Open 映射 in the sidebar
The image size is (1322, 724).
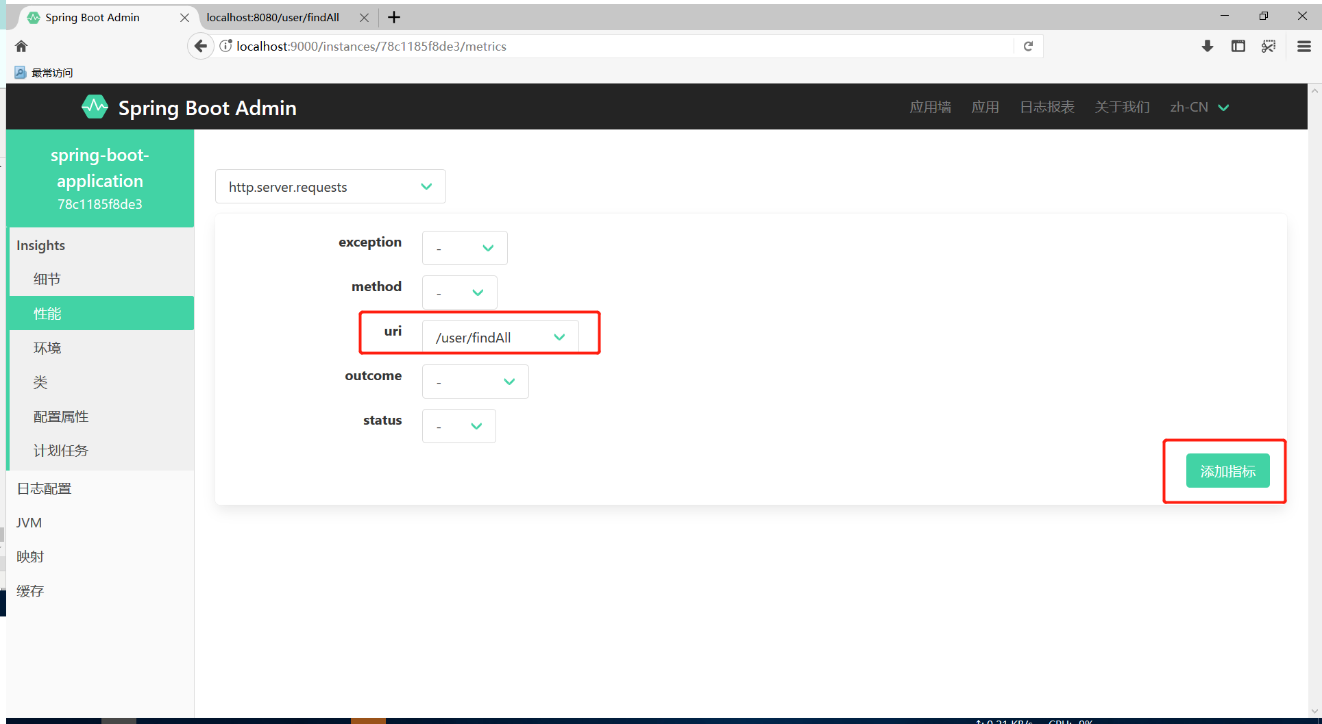[100, 557]
